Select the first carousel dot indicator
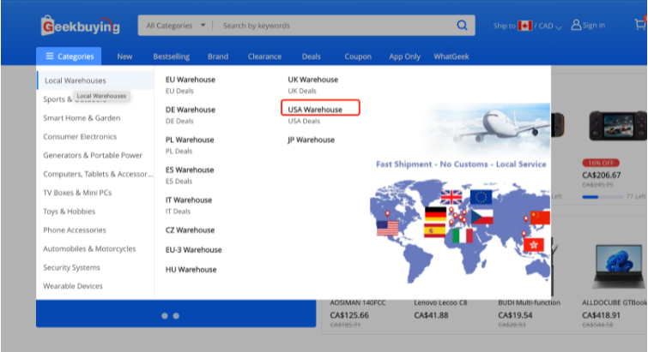The width and height of the screenshot is (648, 352). tap(164, 316)
